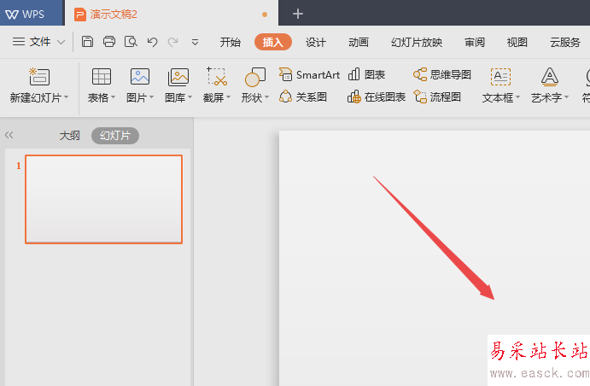Click the blank slide canvas
Image resolution: width=590 pixels, height=386 pixels.
[x=435, y=258]
